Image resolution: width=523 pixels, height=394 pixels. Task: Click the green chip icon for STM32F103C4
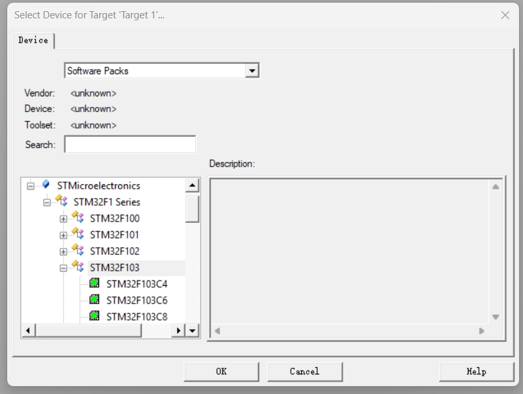pyautogui.click(x=94, y=283)
